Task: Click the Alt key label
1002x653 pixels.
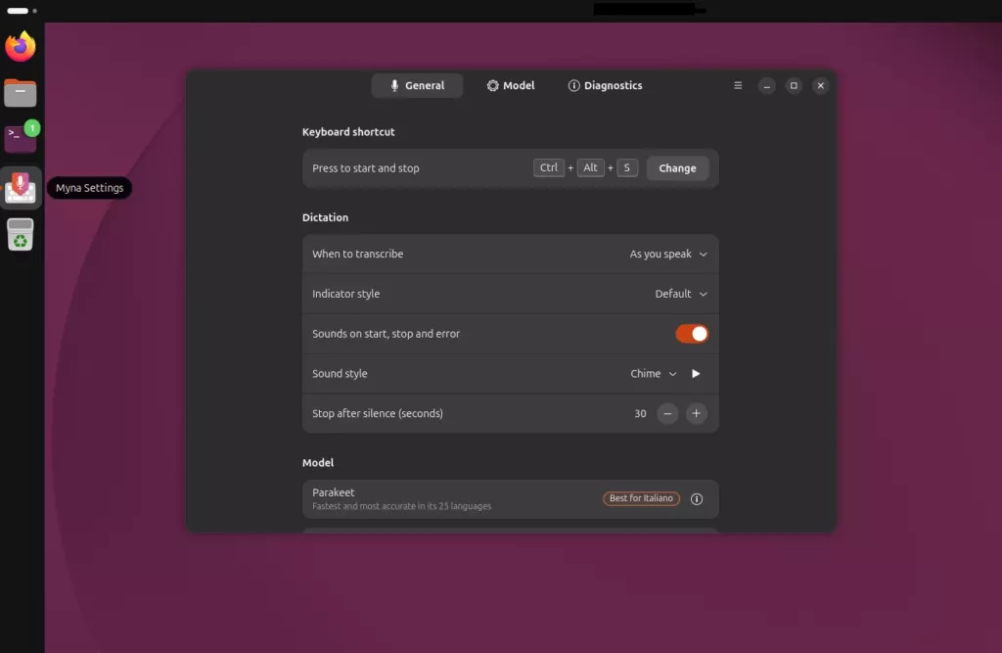Action: pyautogui.click(x=590, y=167)
